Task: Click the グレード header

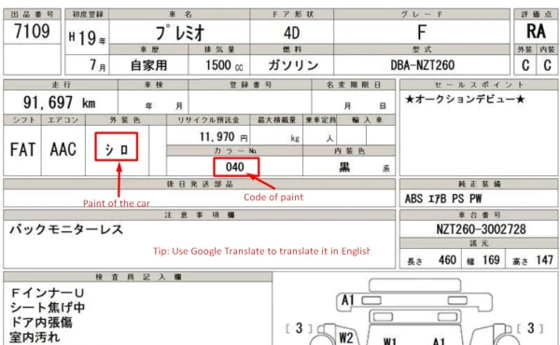Action: click(x=422, y=15)
